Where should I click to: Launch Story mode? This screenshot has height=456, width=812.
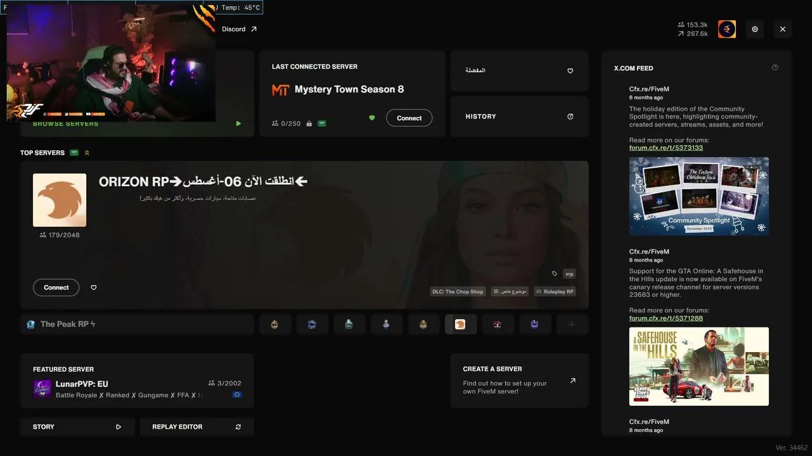coord(77,427)
